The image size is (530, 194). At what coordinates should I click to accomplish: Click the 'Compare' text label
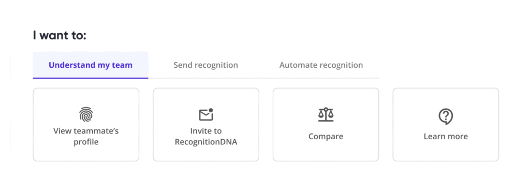(326, 137)
